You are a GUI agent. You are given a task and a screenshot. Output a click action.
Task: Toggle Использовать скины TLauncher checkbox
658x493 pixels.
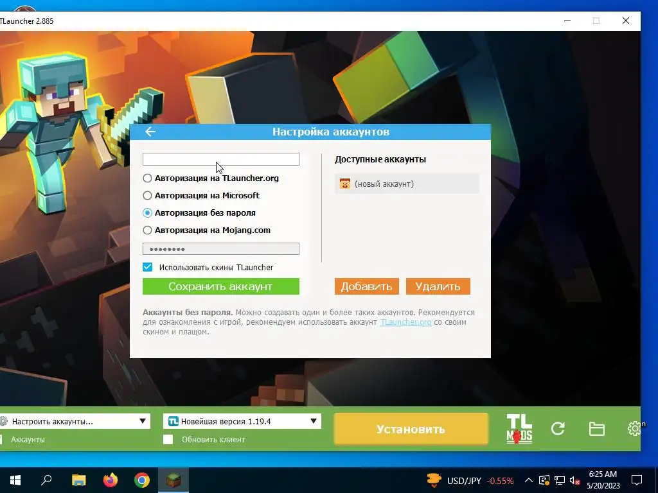click(x=148, y=268)
